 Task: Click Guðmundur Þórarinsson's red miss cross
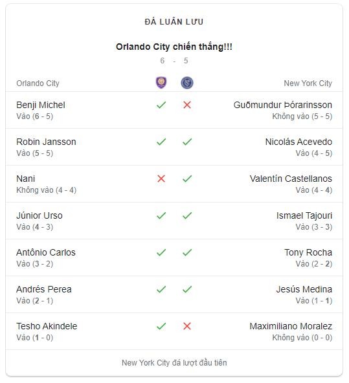pos(187,105)
